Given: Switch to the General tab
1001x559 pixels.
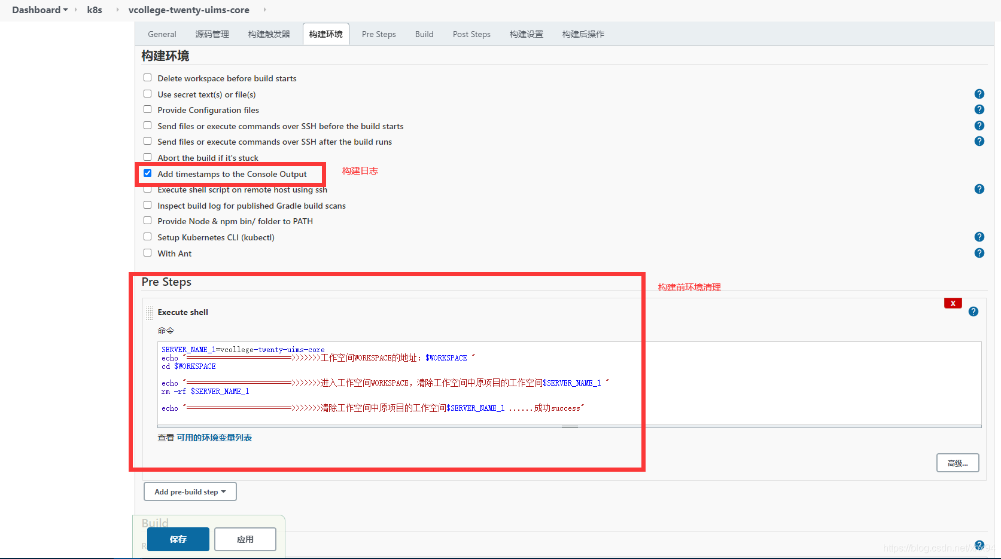Looking at the screenshot, I should point(162,34).
